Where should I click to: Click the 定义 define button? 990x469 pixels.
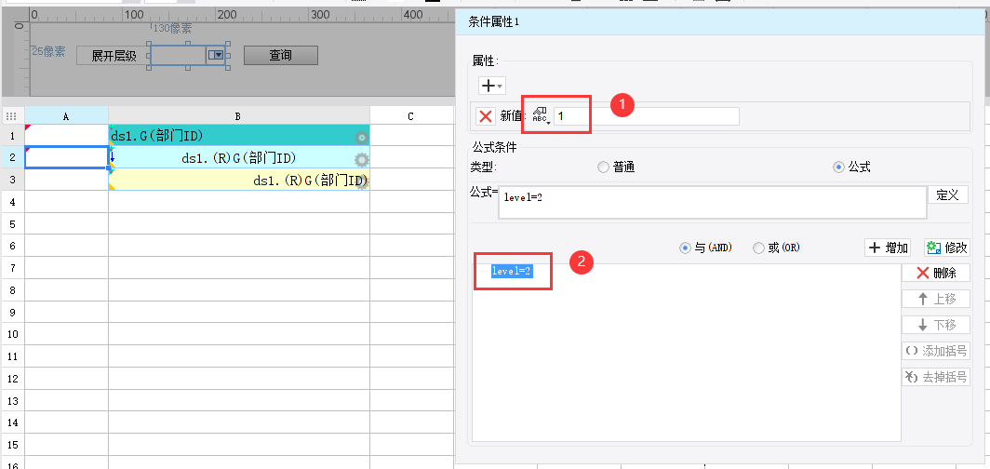[x=947, y=195]
